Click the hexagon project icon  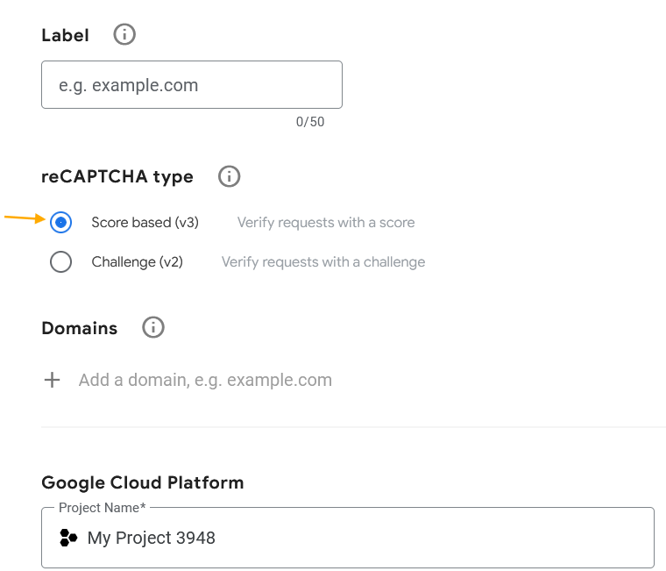tap(68, 538)
